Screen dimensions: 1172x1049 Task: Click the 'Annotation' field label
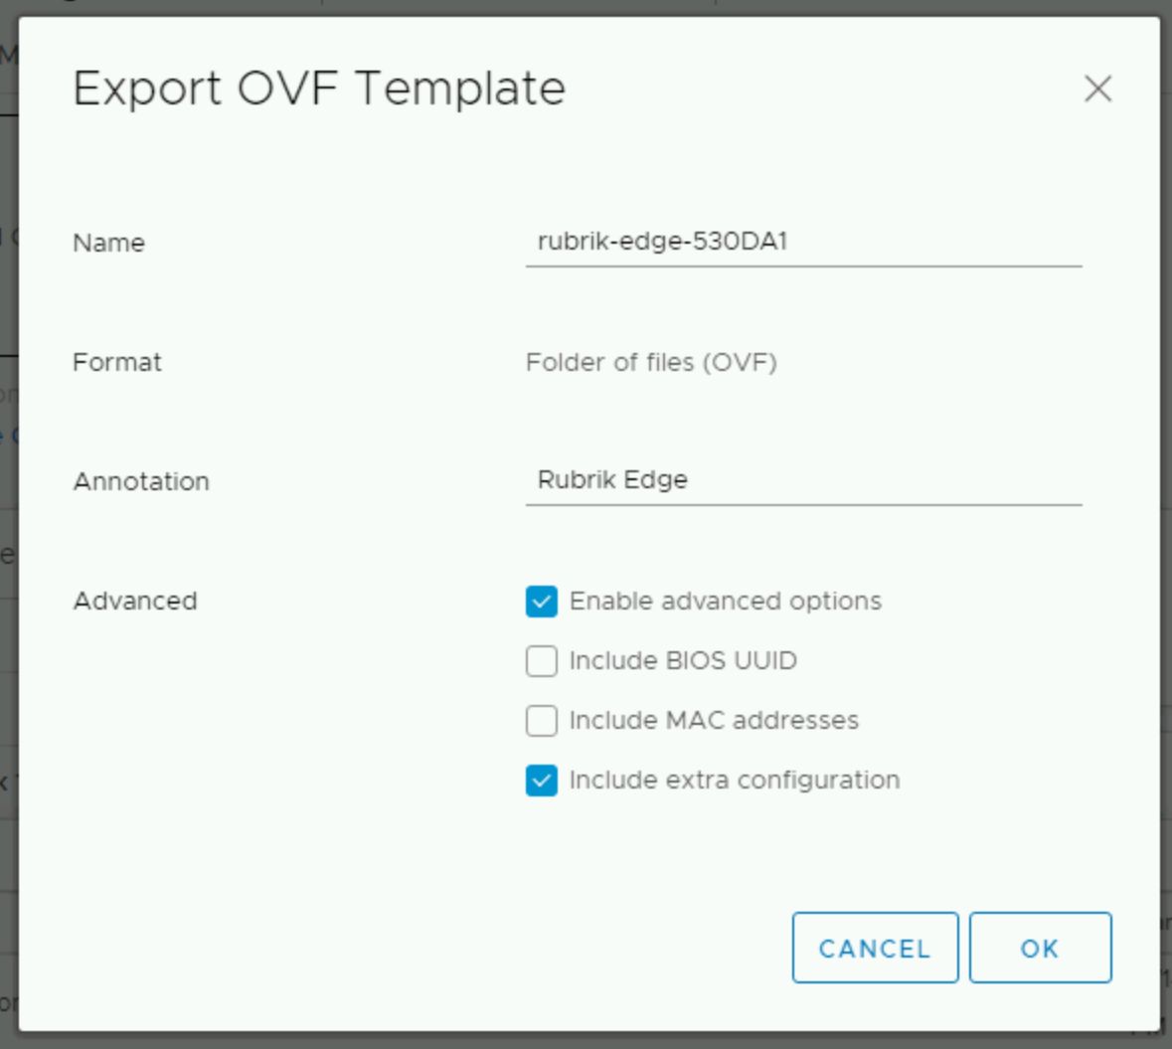tap(141, 481)
